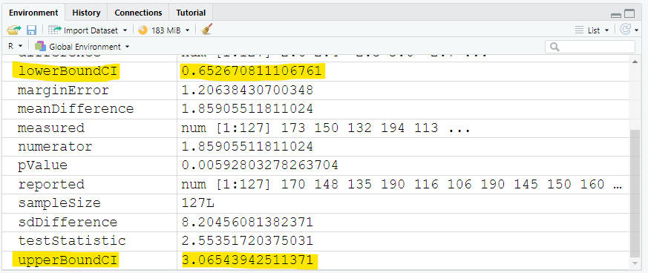This screenshot has width=648, height=273.
Task: Click the scrollbar up arrow
Action: click(635, 61)
